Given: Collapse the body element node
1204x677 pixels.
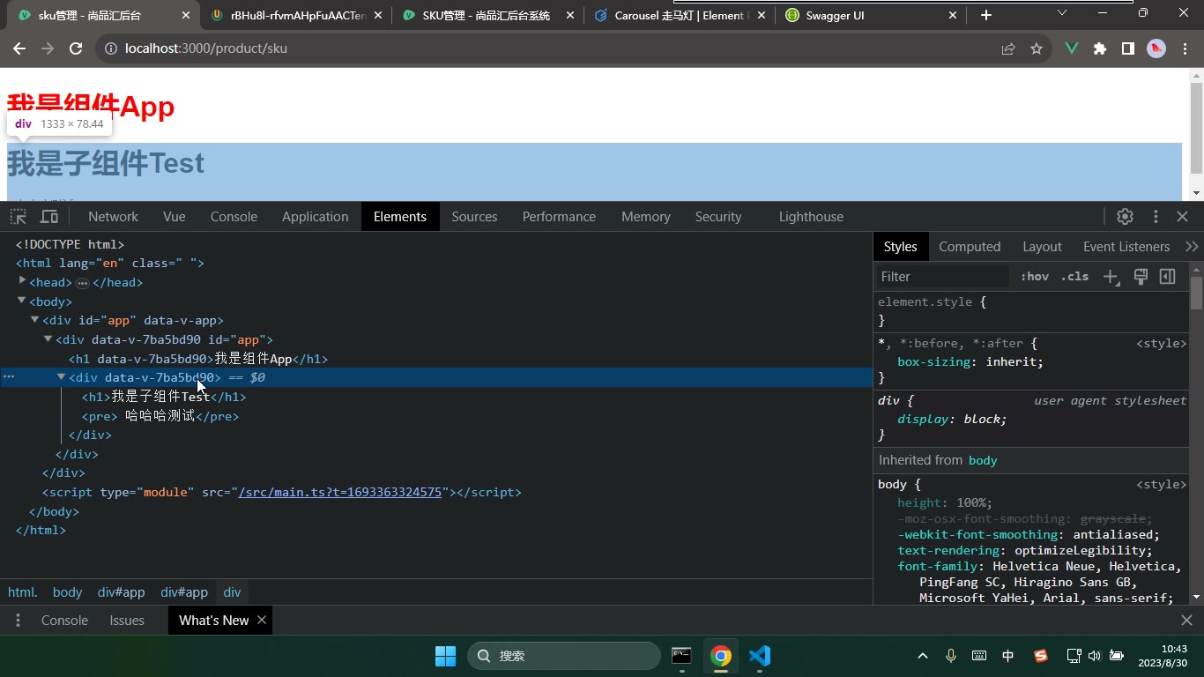Looking at the screenshot, I should point(22,301).
